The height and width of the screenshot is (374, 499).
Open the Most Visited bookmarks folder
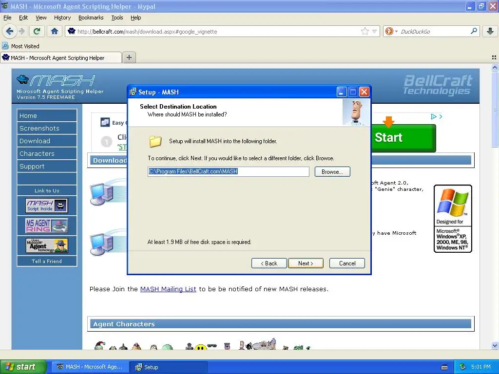(21, 46)
